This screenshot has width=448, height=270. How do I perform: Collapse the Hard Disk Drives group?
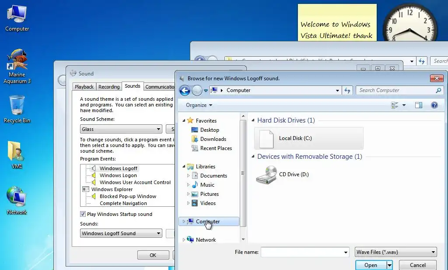coord(253,120)
